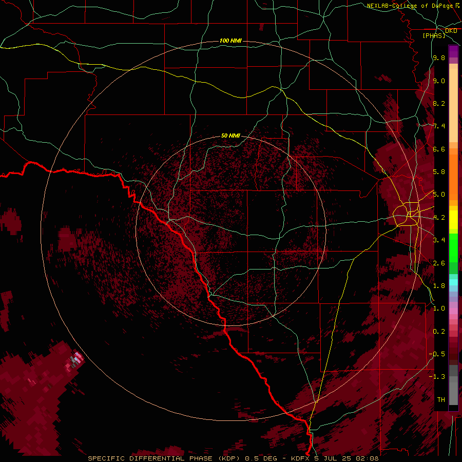Click the 3.4 value on the scale
The image size is (462, 462).
coord(439,240)
